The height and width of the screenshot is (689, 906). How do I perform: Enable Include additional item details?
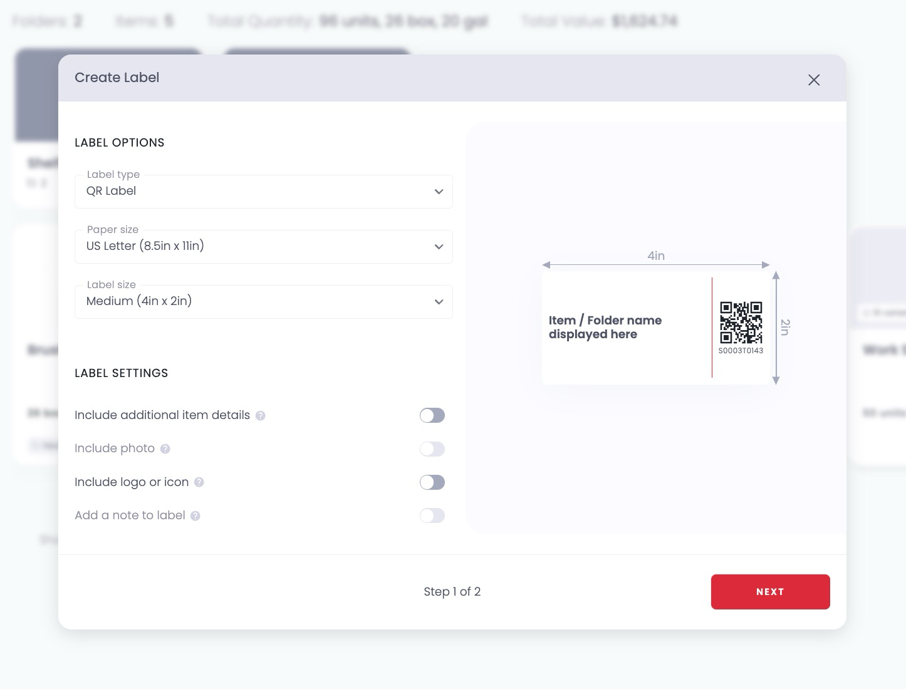(x=432, y=415)
